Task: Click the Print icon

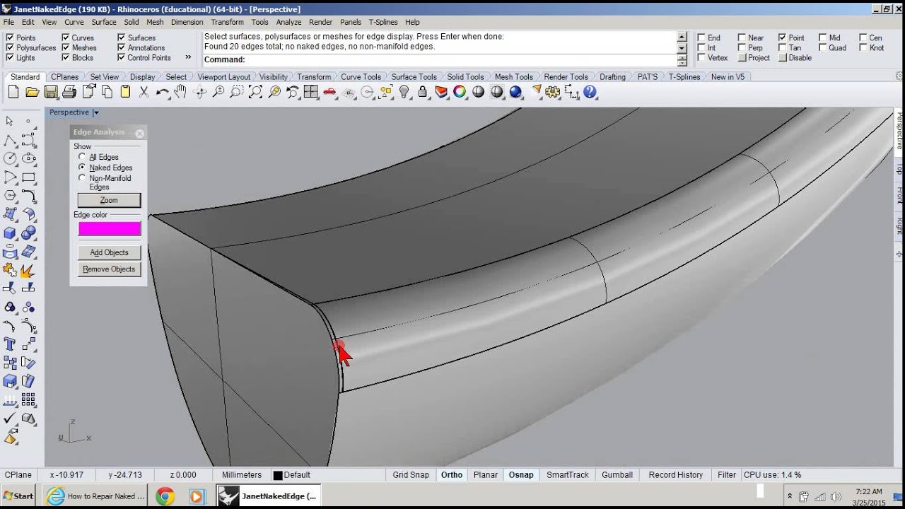Action: 69,92
